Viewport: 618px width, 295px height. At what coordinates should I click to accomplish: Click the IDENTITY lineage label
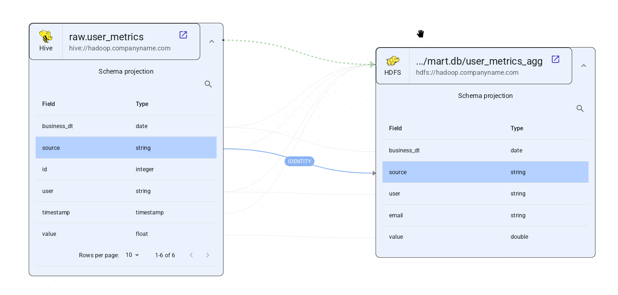click(299, 161)
